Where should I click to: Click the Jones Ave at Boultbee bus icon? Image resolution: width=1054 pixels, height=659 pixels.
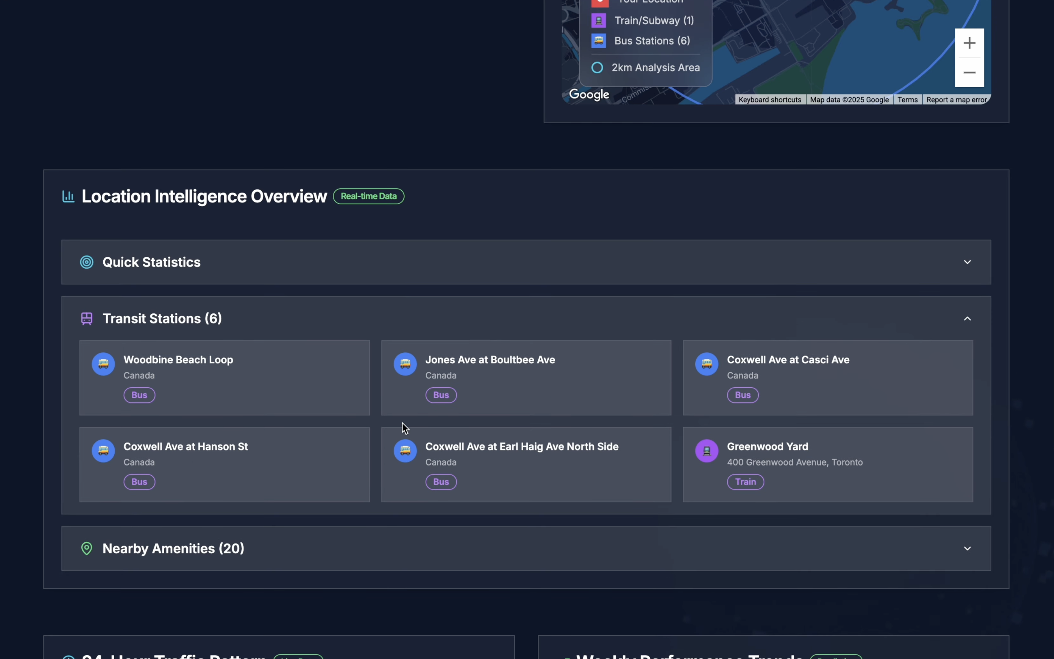pos(405,363)
